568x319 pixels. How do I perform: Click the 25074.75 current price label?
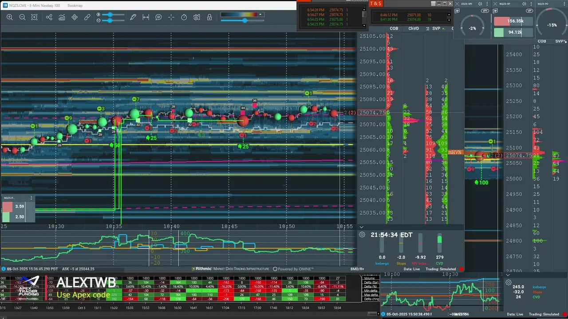point(372,113)
